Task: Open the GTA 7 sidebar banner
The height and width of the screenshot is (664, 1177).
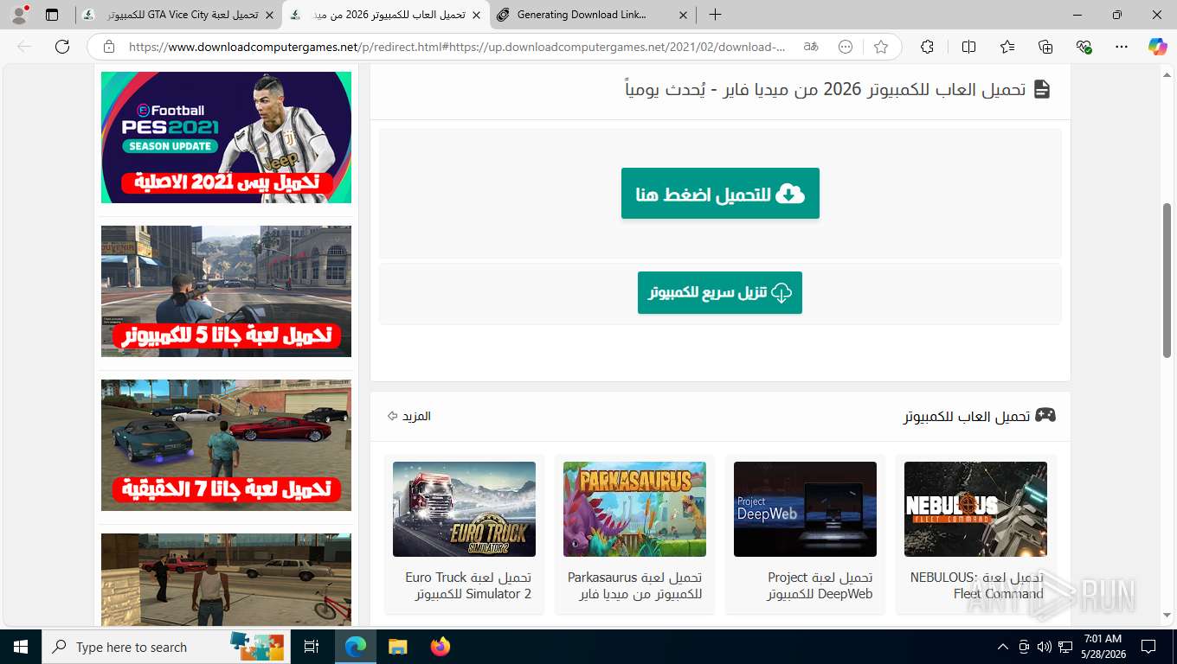Action: tap(226, 445)
